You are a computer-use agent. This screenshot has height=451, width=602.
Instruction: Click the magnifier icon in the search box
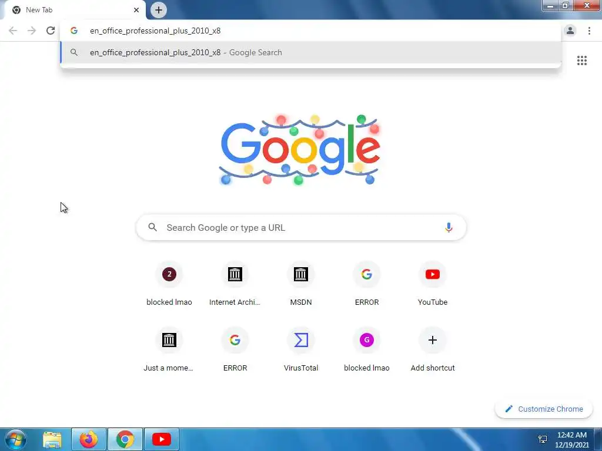click(x=152, y=227)
